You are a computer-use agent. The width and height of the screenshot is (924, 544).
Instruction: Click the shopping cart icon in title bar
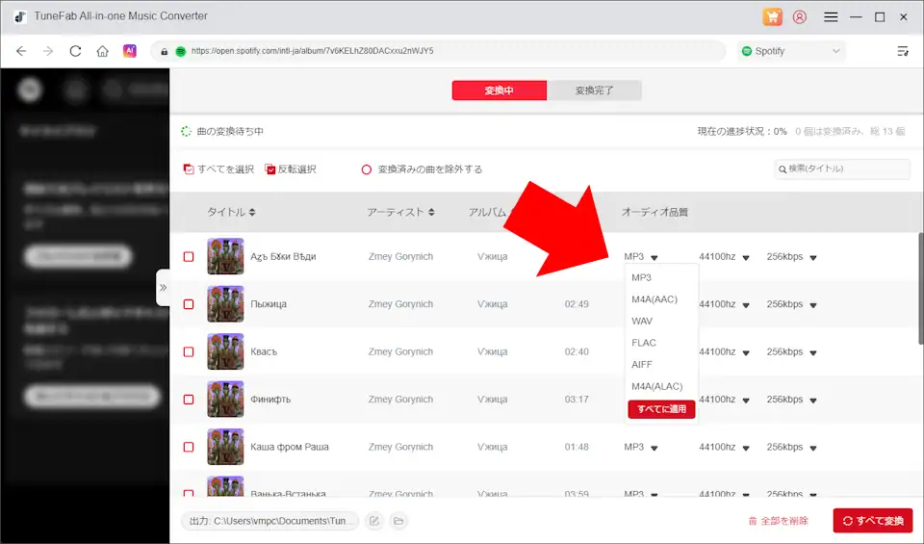point(772,16)
